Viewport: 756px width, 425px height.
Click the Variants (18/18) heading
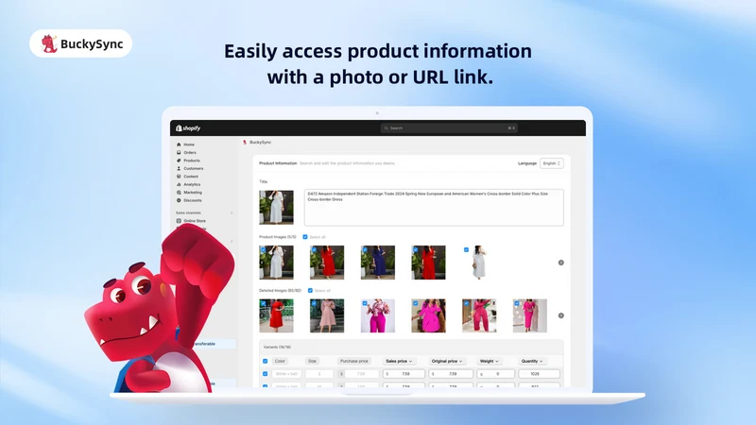click(277, 347)
